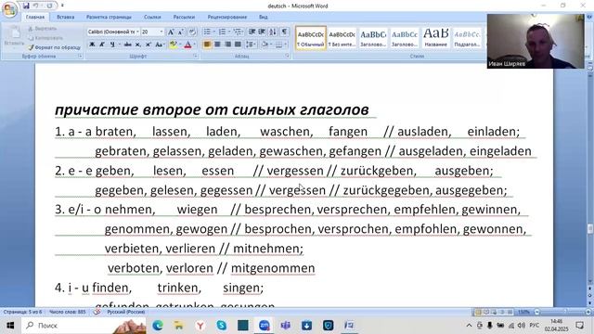This screenshot has height=334, width=594.
Task: Open Skype from the taskbar
Action: (x=222, y=326)
